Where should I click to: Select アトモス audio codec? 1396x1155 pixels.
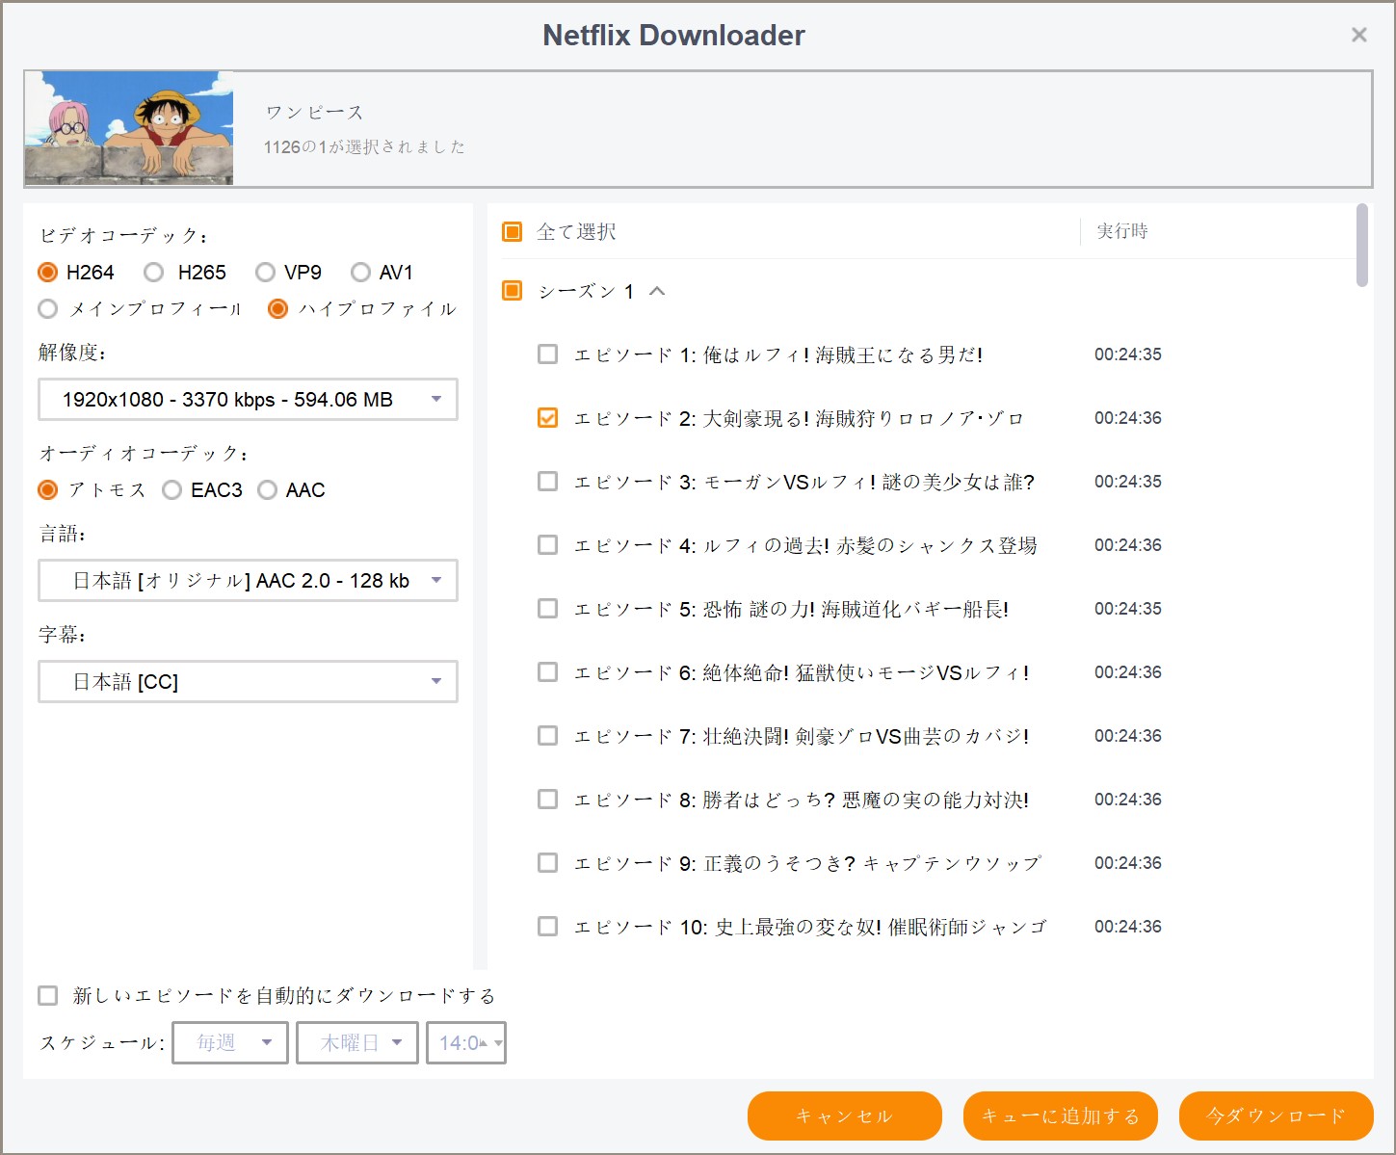[47, 490]
